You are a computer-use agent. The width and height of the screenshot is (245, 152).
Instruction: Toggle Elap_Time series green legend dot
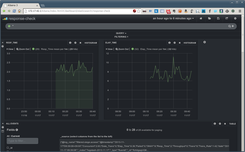point(133,49)
